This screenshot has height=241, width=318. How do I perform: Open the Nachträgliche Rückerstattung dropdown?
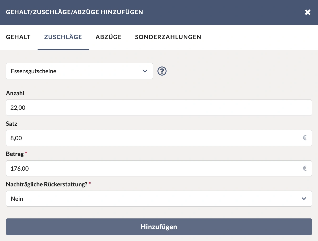tap(159, 198)
